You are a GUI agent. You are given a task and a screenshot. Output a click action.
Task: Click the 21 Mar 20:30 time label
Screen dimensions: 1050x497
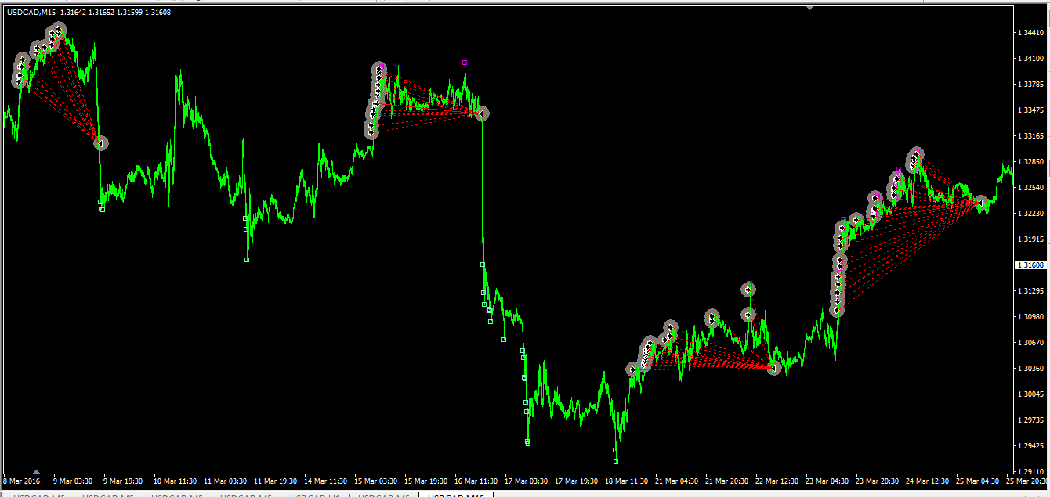click(727, 481)
